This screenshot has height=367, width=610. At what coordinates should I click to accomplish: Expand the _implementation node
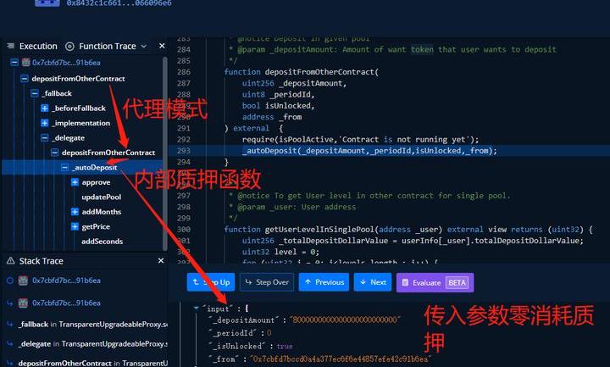45,123
